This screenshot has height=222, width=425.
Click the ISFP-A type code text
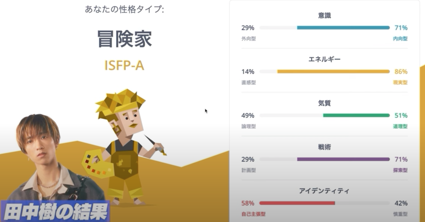click(124, 65)
